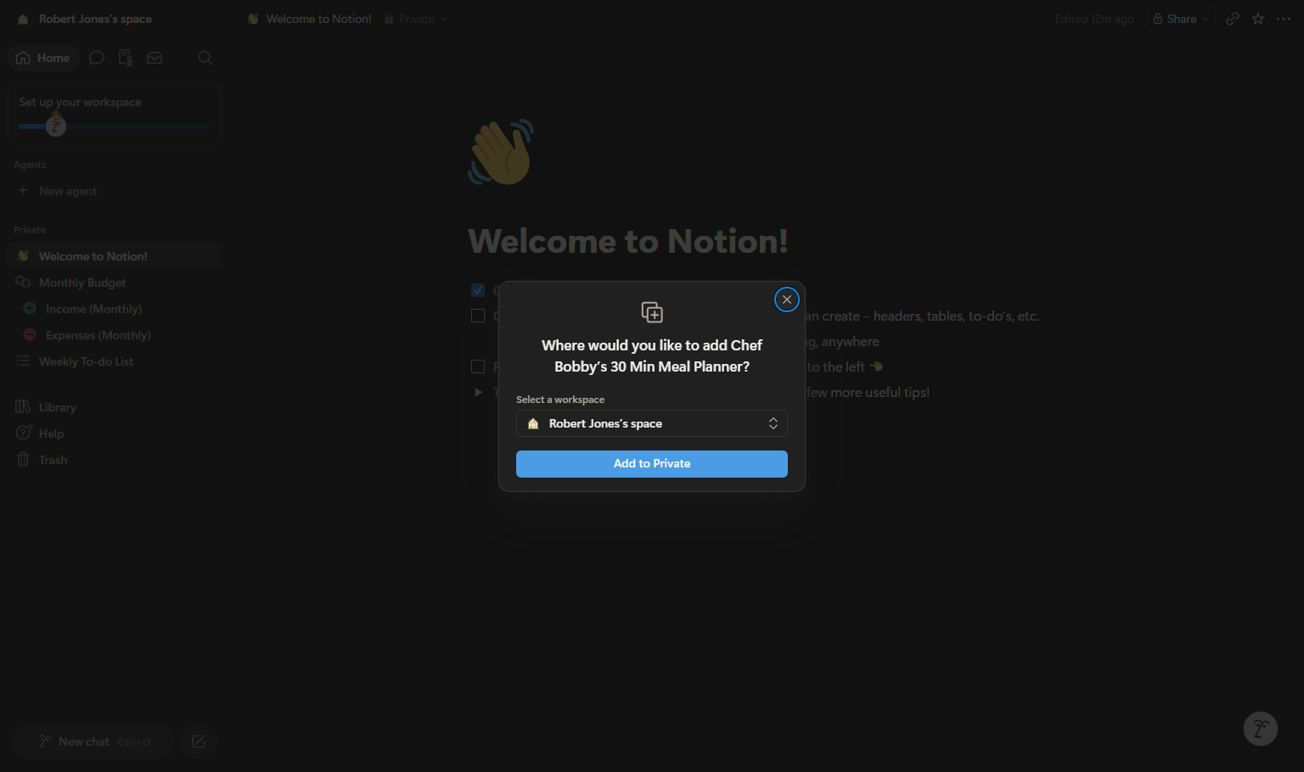Viewport: 1304px width, 772px height.
Task: Click the Add to Private button
Action: click(x=652, y=464)
